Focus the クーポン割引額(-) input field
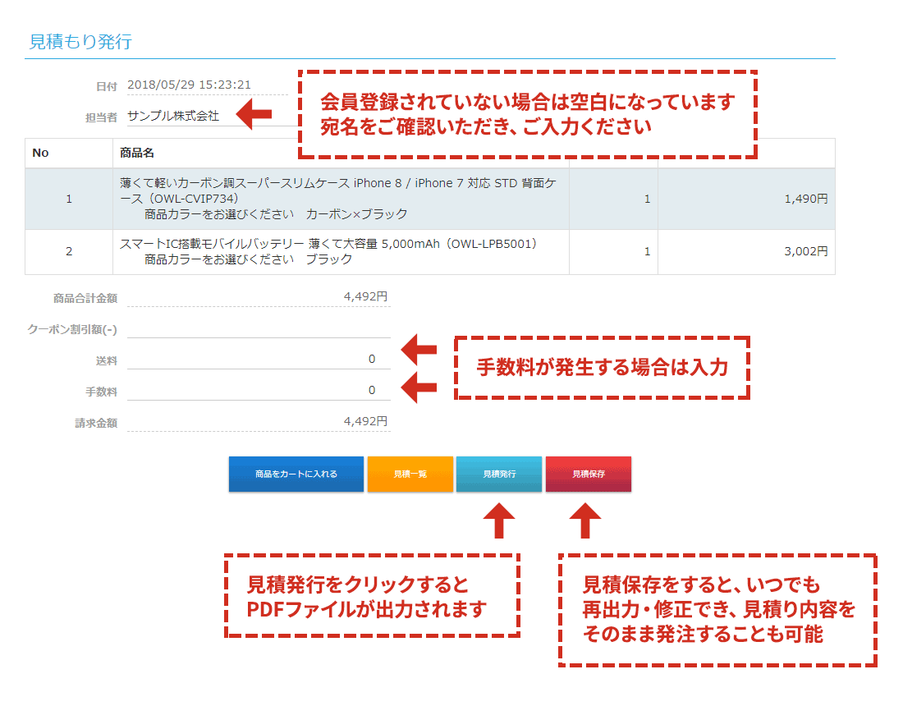Image resolution: width=903 pixels, height=706 pixels. click(259, 329)
